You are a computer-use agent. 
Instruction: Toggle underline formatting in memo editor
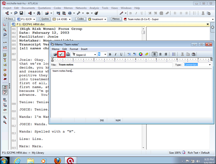click(121, 54)
